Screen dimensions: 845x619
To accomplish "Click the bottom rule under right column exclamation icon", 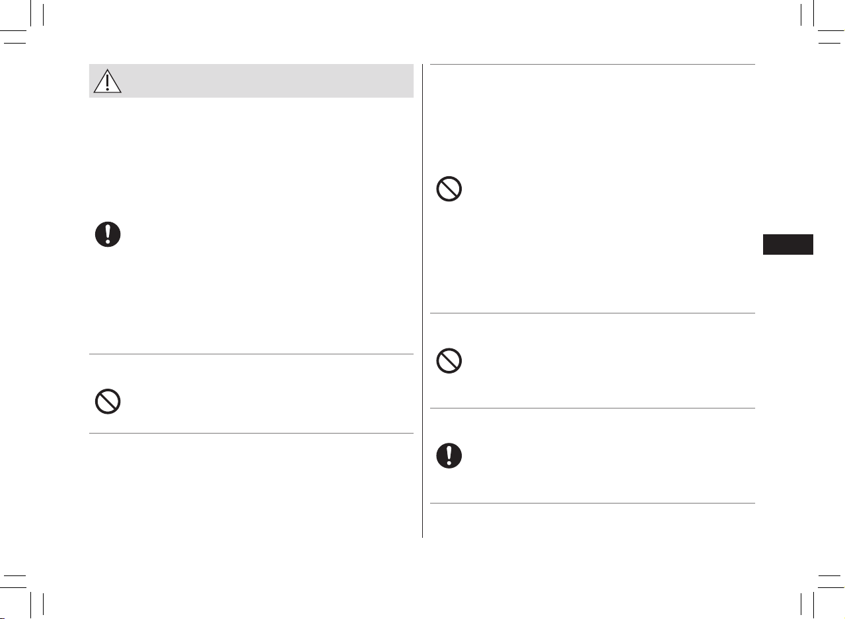I will [593, 504].
